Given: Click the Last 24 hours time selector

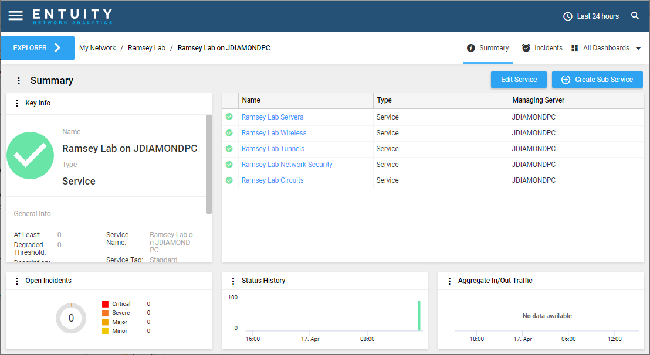Looking at the screenshot, I should click(591, 16).
